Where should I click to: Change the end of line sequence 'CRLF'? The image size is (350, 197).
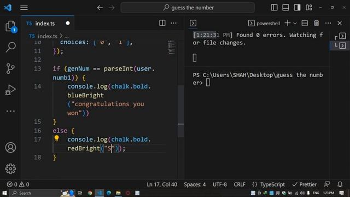click(x=240, y=184)
